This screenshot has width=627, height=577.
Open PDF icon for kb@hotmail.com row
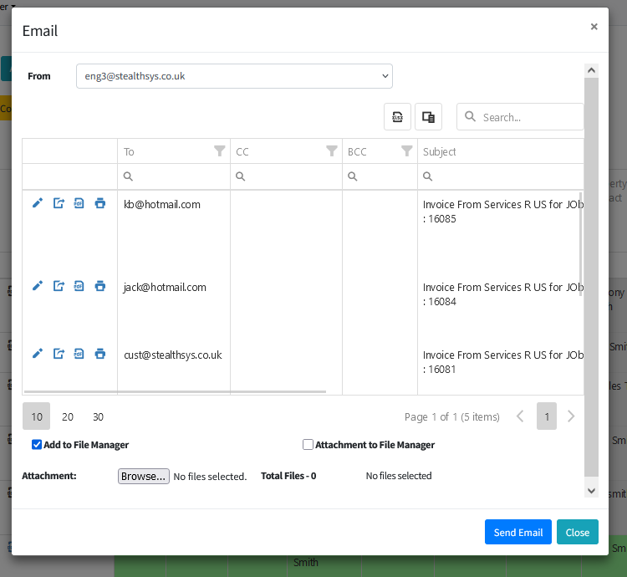[x=79, y=203]
